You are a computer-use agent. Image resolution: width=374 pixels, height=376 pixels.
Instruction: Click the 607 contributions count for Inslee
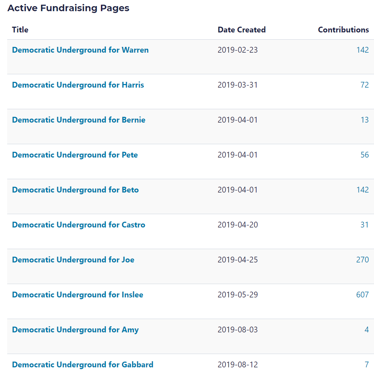[x=362, y=295]
